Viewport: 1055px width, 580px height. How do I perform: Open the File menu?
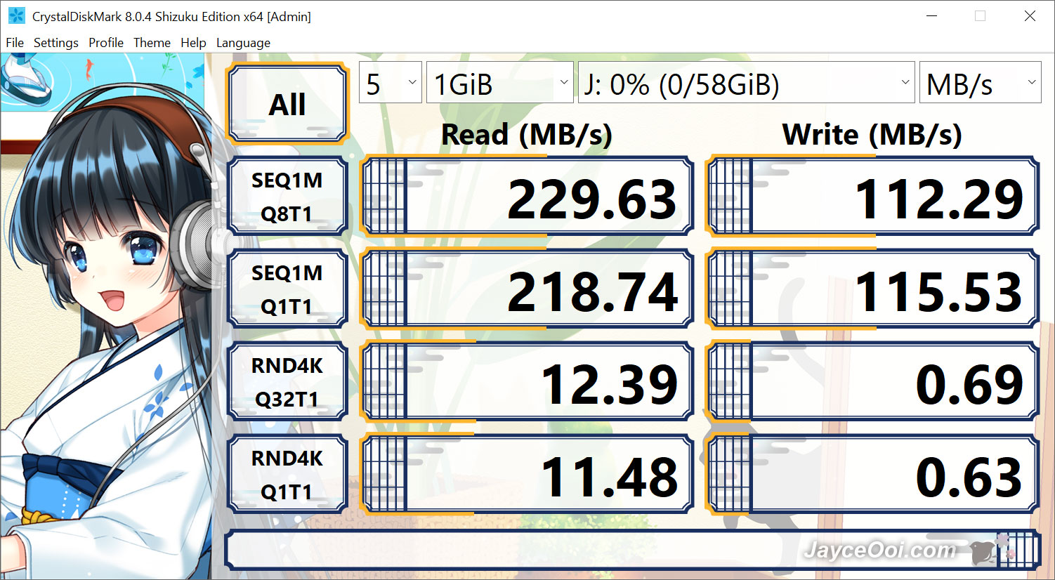tap(15, 43)
